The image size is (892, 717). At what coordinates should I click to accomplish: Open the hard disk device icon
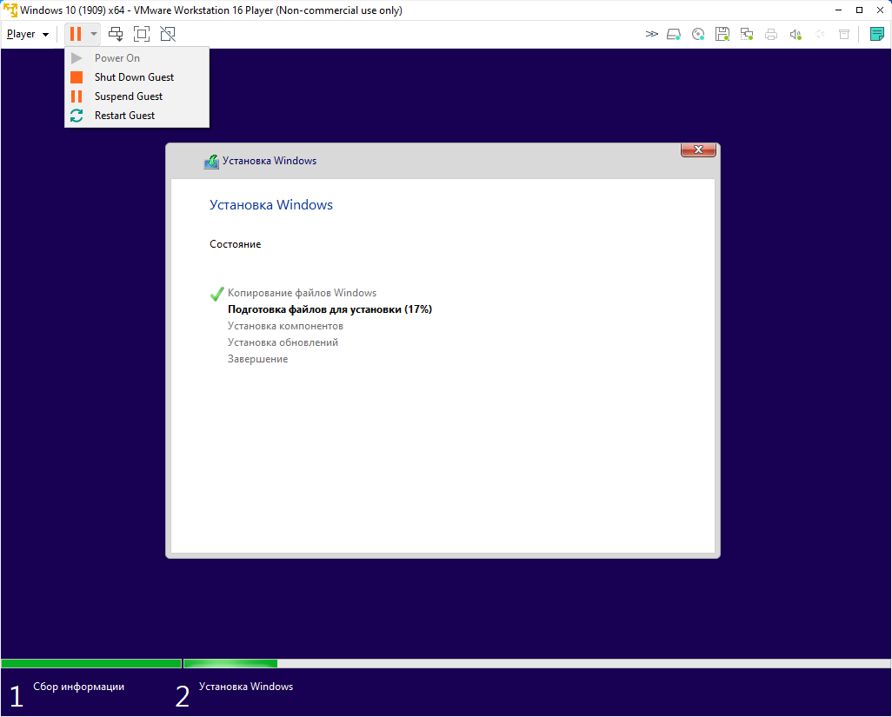click(674, 34)
